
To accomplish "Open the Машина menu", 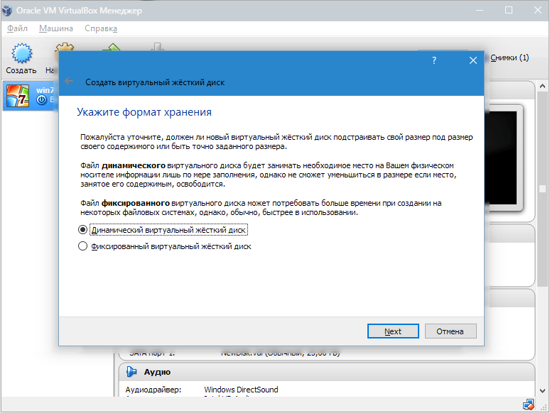I will pyautogui.click(x=55, y=28).
